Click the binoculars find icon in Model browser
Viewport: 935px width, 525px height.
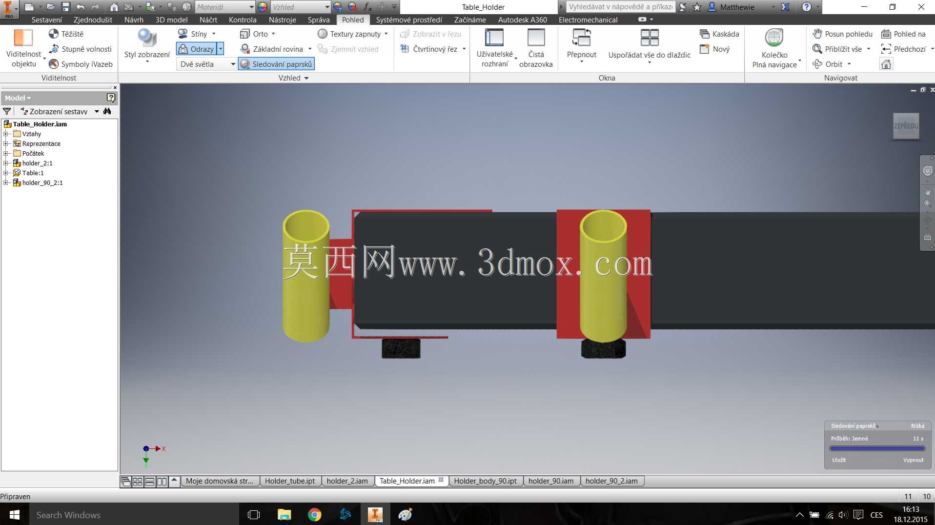point(107,111)
